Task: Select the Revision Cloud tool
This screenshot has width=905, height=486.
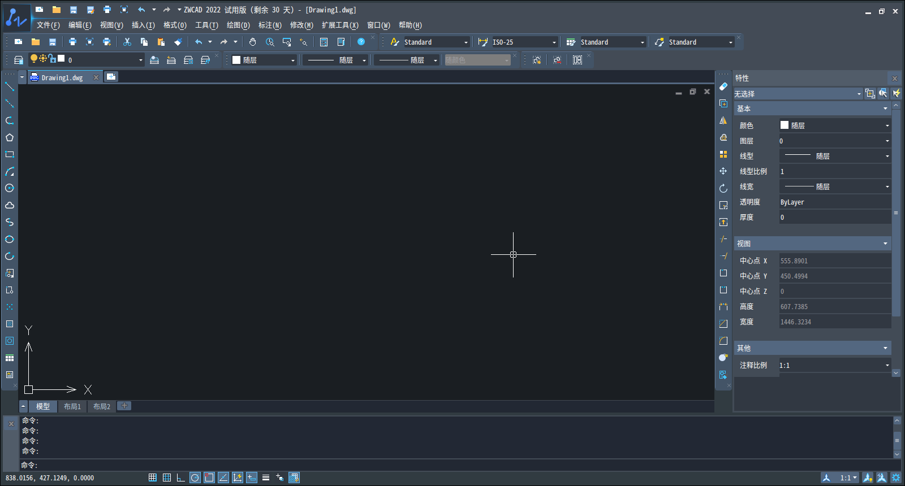Action: tap(10, 205)
